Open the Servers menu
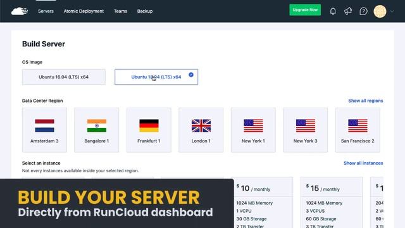 tap(46, 11)
